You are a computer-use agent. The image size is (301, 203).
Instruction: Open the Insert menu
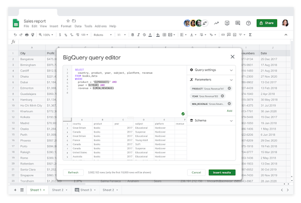click(54, 26)
